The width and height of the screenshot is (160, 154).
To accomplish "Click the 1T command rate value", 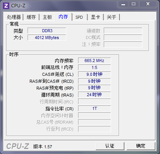I will click(95, 109).
